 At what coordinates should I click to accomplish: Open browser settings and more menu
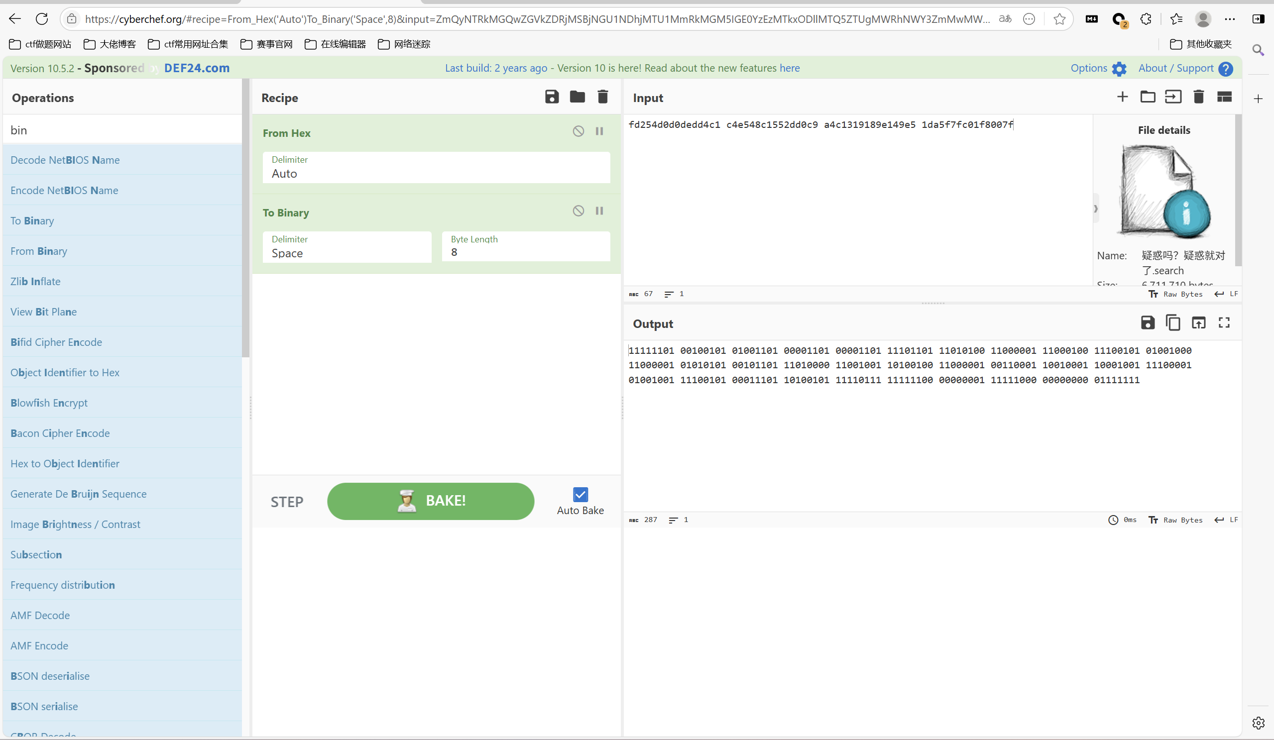click(x=1230, y=19)
